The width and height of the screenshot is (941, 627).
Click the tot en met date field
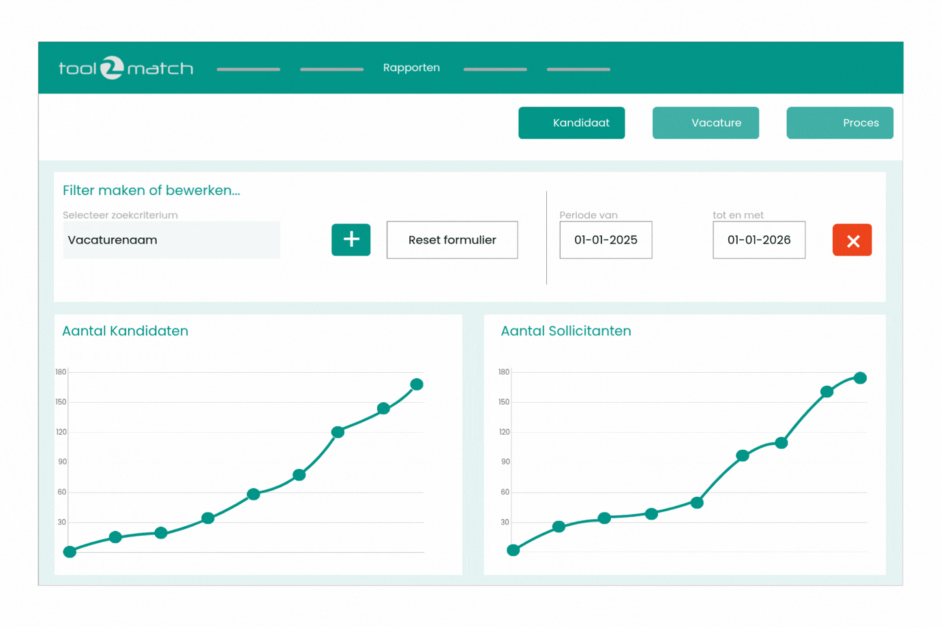pyautogui.click(x=758, y=240)
